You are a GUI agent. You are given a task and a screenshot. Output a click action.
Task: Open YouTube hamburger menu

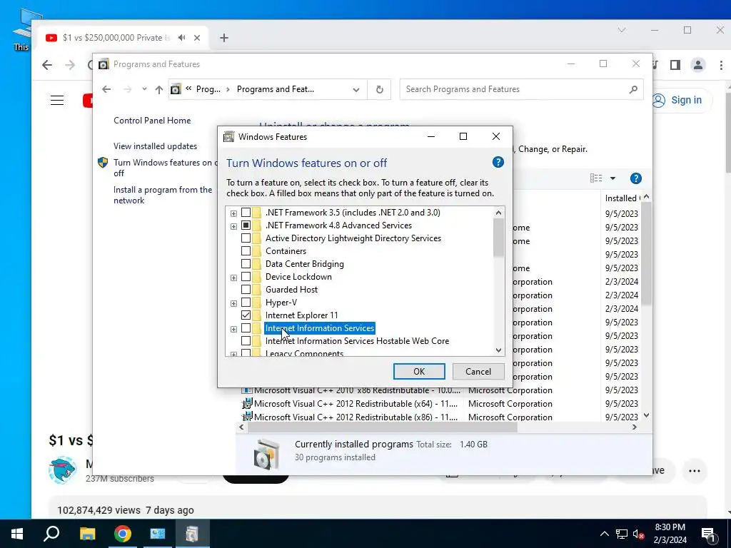point(57,100)
